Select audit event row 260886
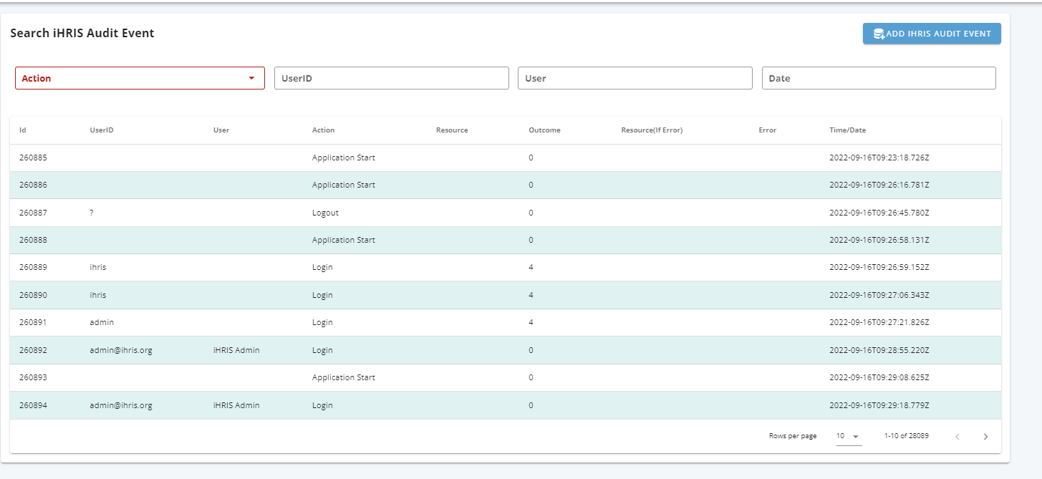 click(x=506, y=185)
